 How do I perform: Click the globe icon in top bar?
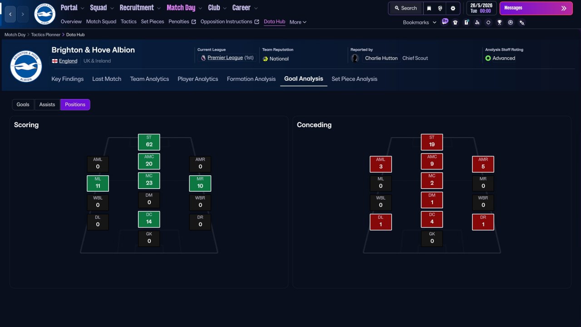(440, 8)
